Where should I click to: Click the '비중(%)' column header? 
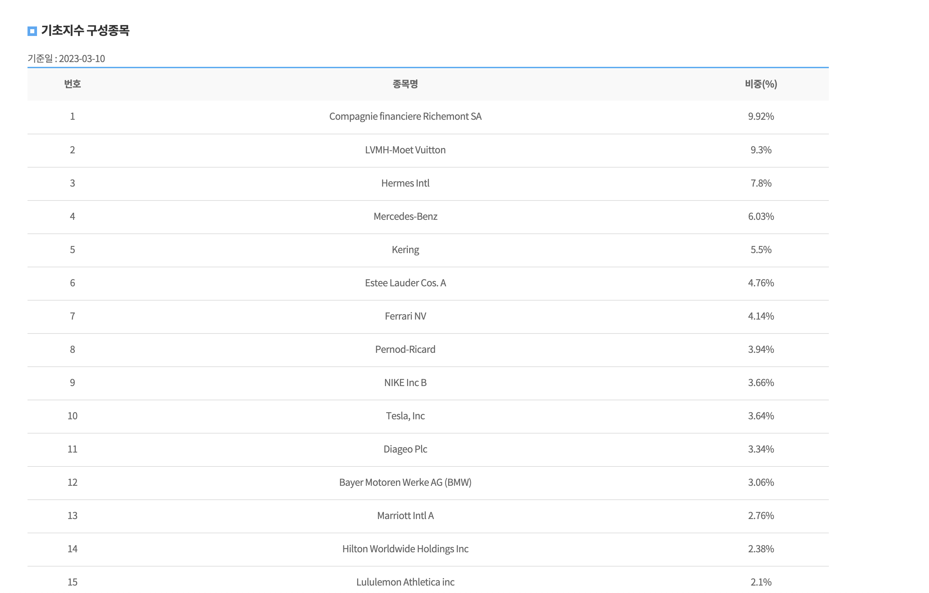761,84
